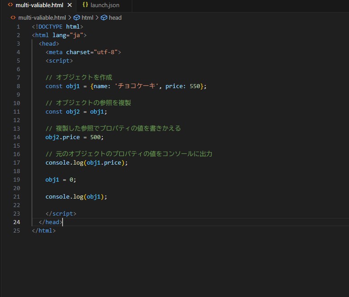Select the multi-valiable.html editor tab
The width and height of the screenshot is (349, 297).
coord(39,5)
